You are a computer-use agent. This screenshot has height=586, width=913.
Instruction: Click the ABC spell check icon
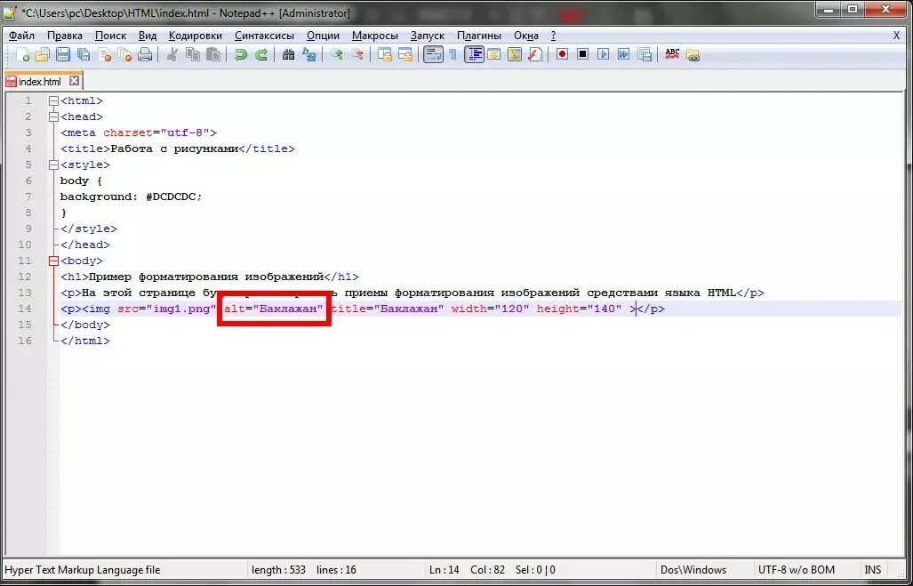coord(672,54)
